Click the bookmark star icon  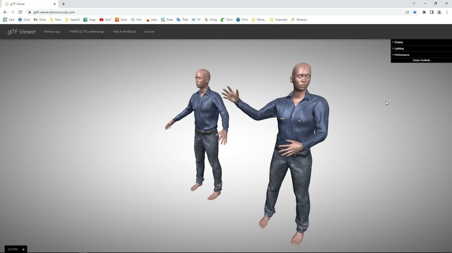click(415, 12)
